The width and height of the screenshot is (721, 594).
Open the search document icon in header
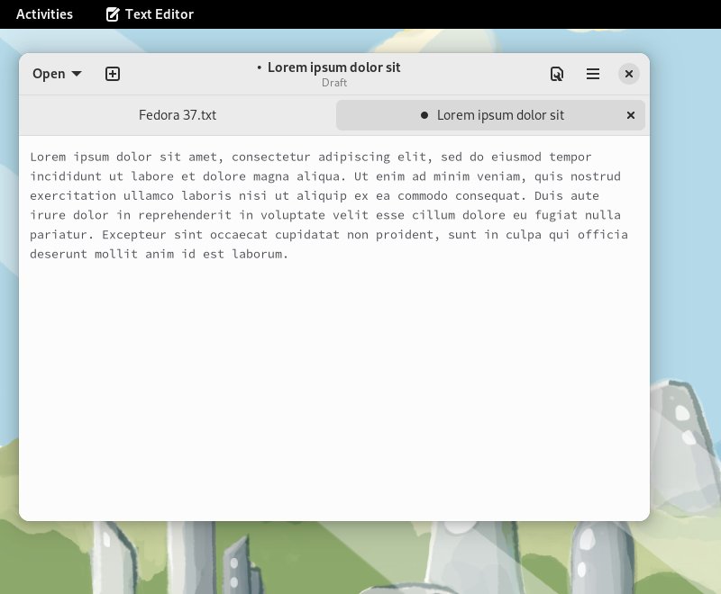(557, 74)
